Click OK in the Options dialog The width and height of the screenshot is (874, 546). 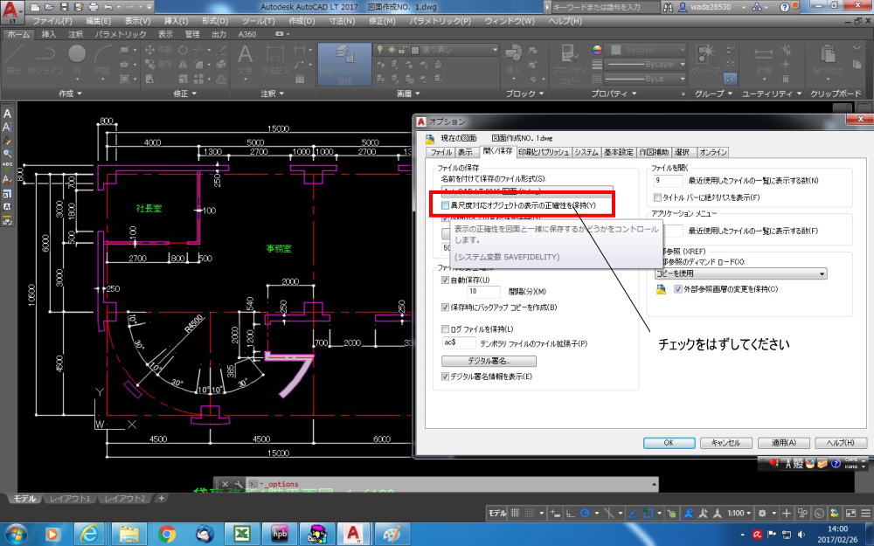point(669,443)
